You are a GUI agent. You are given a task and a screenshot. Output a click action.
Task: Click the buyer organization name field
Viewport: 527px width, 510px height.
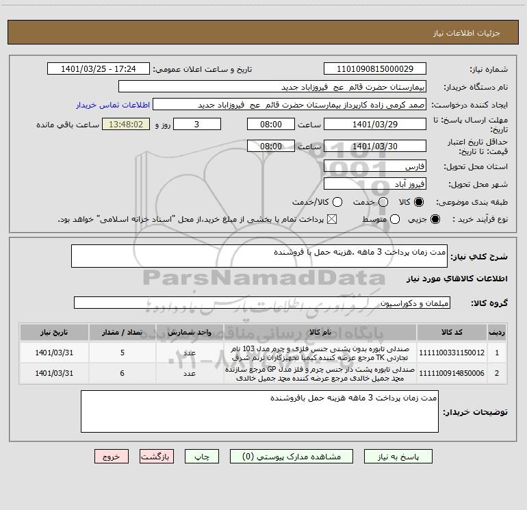[x=272, y=87]
